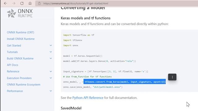This screenshot has width=198, height=111.
Task: Expand the Execution Providers chevron
Action: point(51,78)
